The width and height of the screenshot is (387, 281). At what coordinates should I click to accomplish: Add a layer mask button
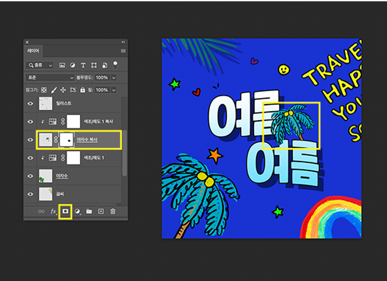pyautogui.click(x=65, y=211)
